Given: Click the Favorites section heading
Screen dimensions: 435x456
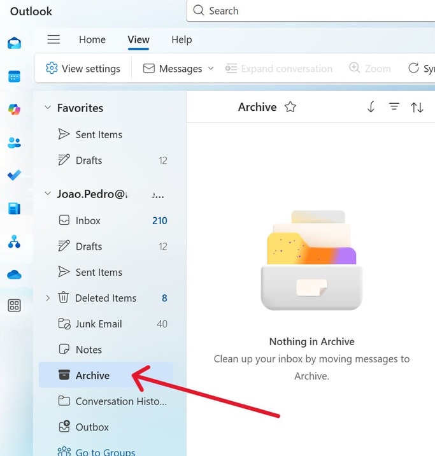Looking at the screenshot, I should click(80, 108).
